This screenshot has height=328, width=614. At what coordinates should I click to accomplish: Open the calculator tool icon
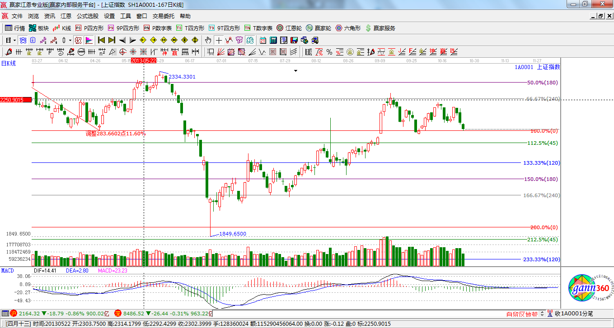[273, 40]
